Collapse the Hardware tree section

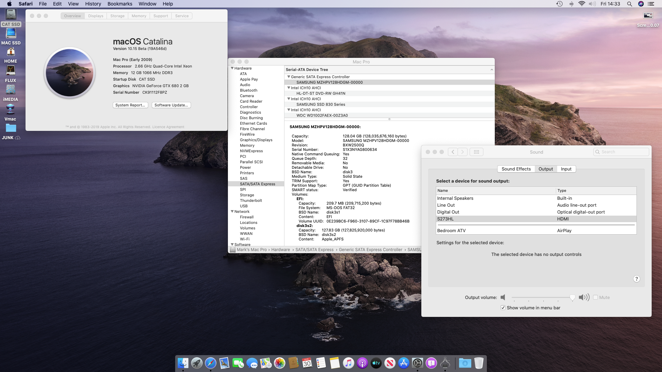pos(232,68)
